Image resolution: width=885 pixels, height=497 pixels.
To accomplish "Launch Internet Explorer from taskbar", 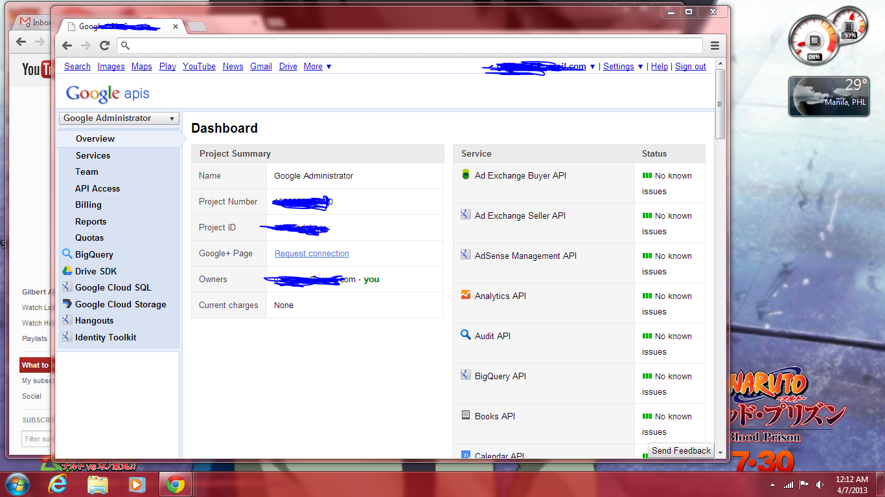I will [59, 484].
